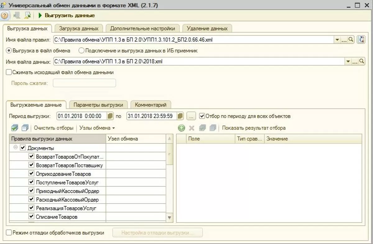
Task: Open the Параметры выгрузки tab
Action: [98, 105]
